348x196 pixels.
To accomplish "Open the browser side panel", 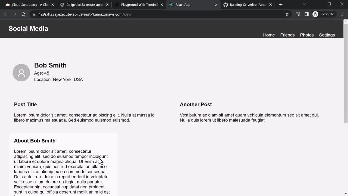I will pos(307,14).
